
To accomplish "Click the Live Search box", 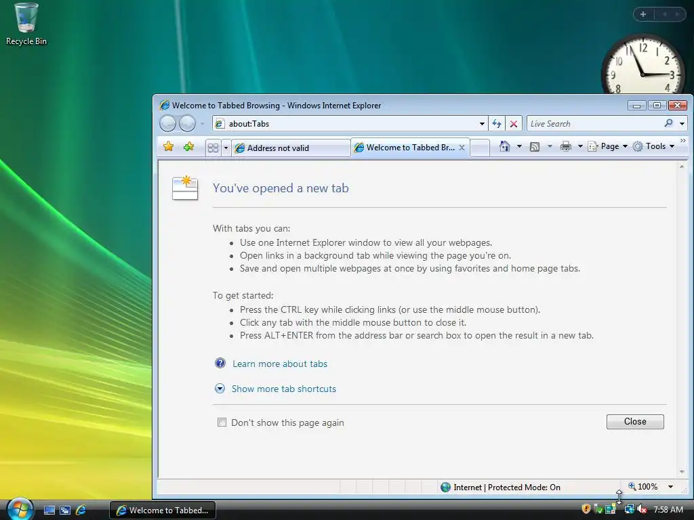I will [x=595, y=124].
